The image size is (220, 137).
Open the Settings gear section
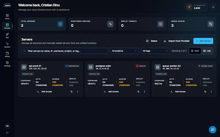pyautogui.click(x=7, y=64)
